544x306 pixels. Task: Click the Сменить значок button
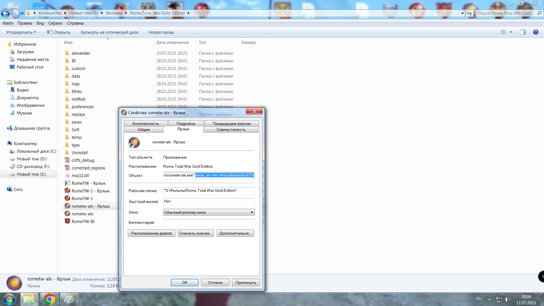(x=195, y=233)
